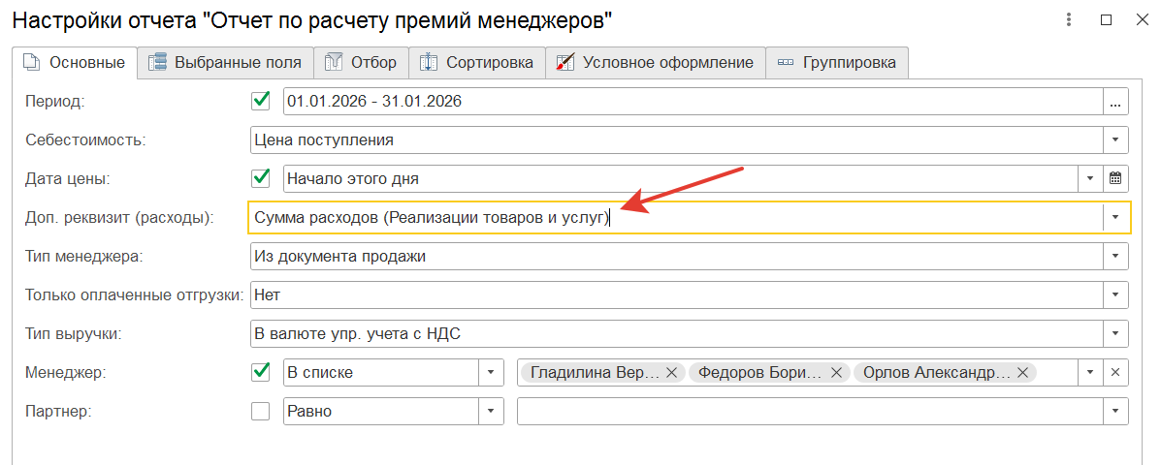Click Только оплаченные отгрузки field Нет

677,294
